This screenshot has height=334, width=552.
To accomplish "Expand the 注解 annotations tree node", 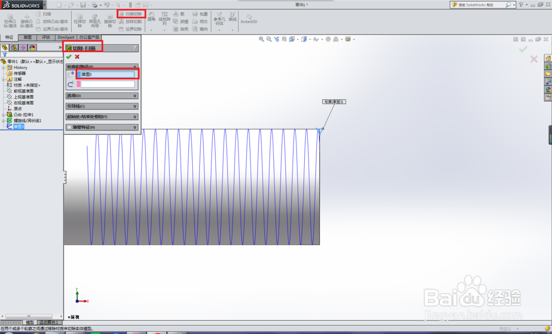I will click(3, 79).
